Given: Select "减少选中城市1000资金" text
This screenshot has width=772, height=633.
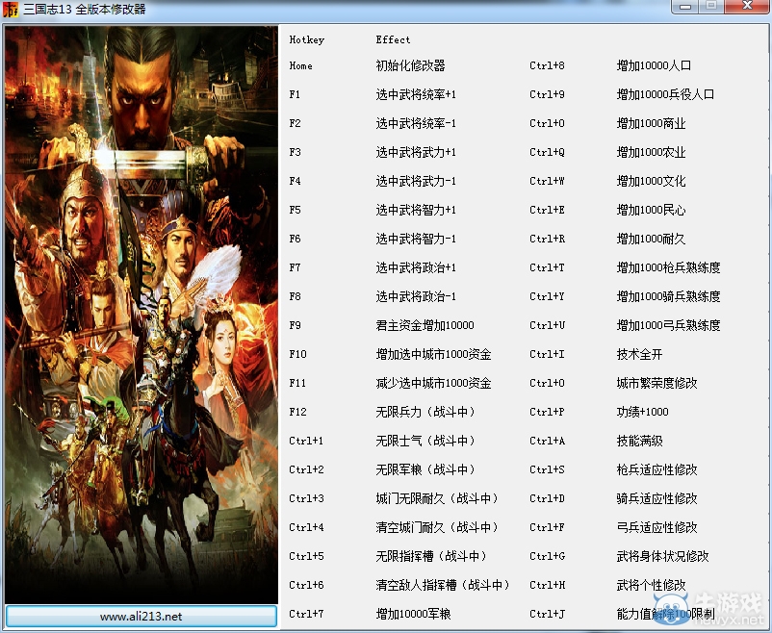Looking at the screenshot, I should 434,383.
